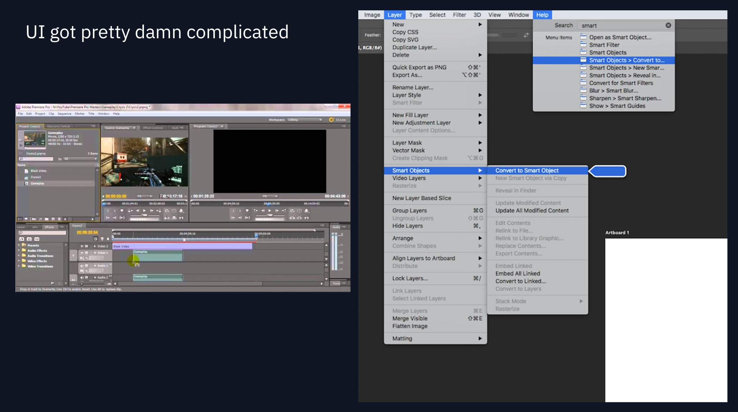738x412 pixels.
Task: Mute the Audio 2 track speaker toggle
Action: pos(82,278)
